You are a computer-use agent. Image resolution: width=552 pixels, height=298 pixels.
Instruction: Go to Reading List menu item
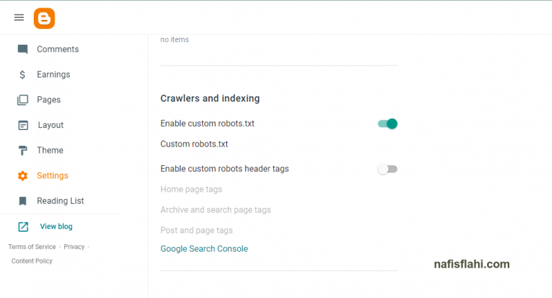coord(60,201)
